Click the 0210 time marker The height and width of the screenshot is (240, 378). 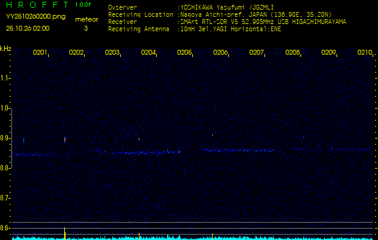coord(365,53)
